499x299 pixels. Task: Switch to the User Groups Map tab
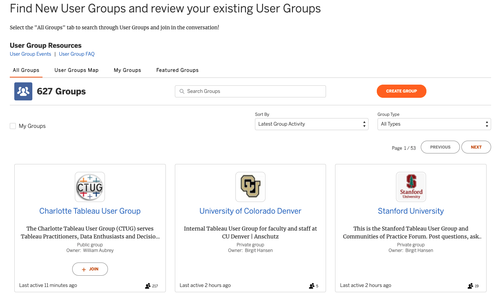(x=76, y=70)
